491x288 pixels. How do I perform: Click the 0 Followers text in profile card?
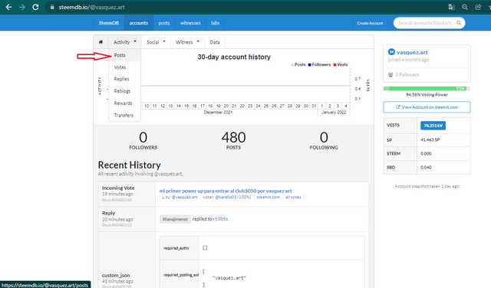click(x=407, y=75)
